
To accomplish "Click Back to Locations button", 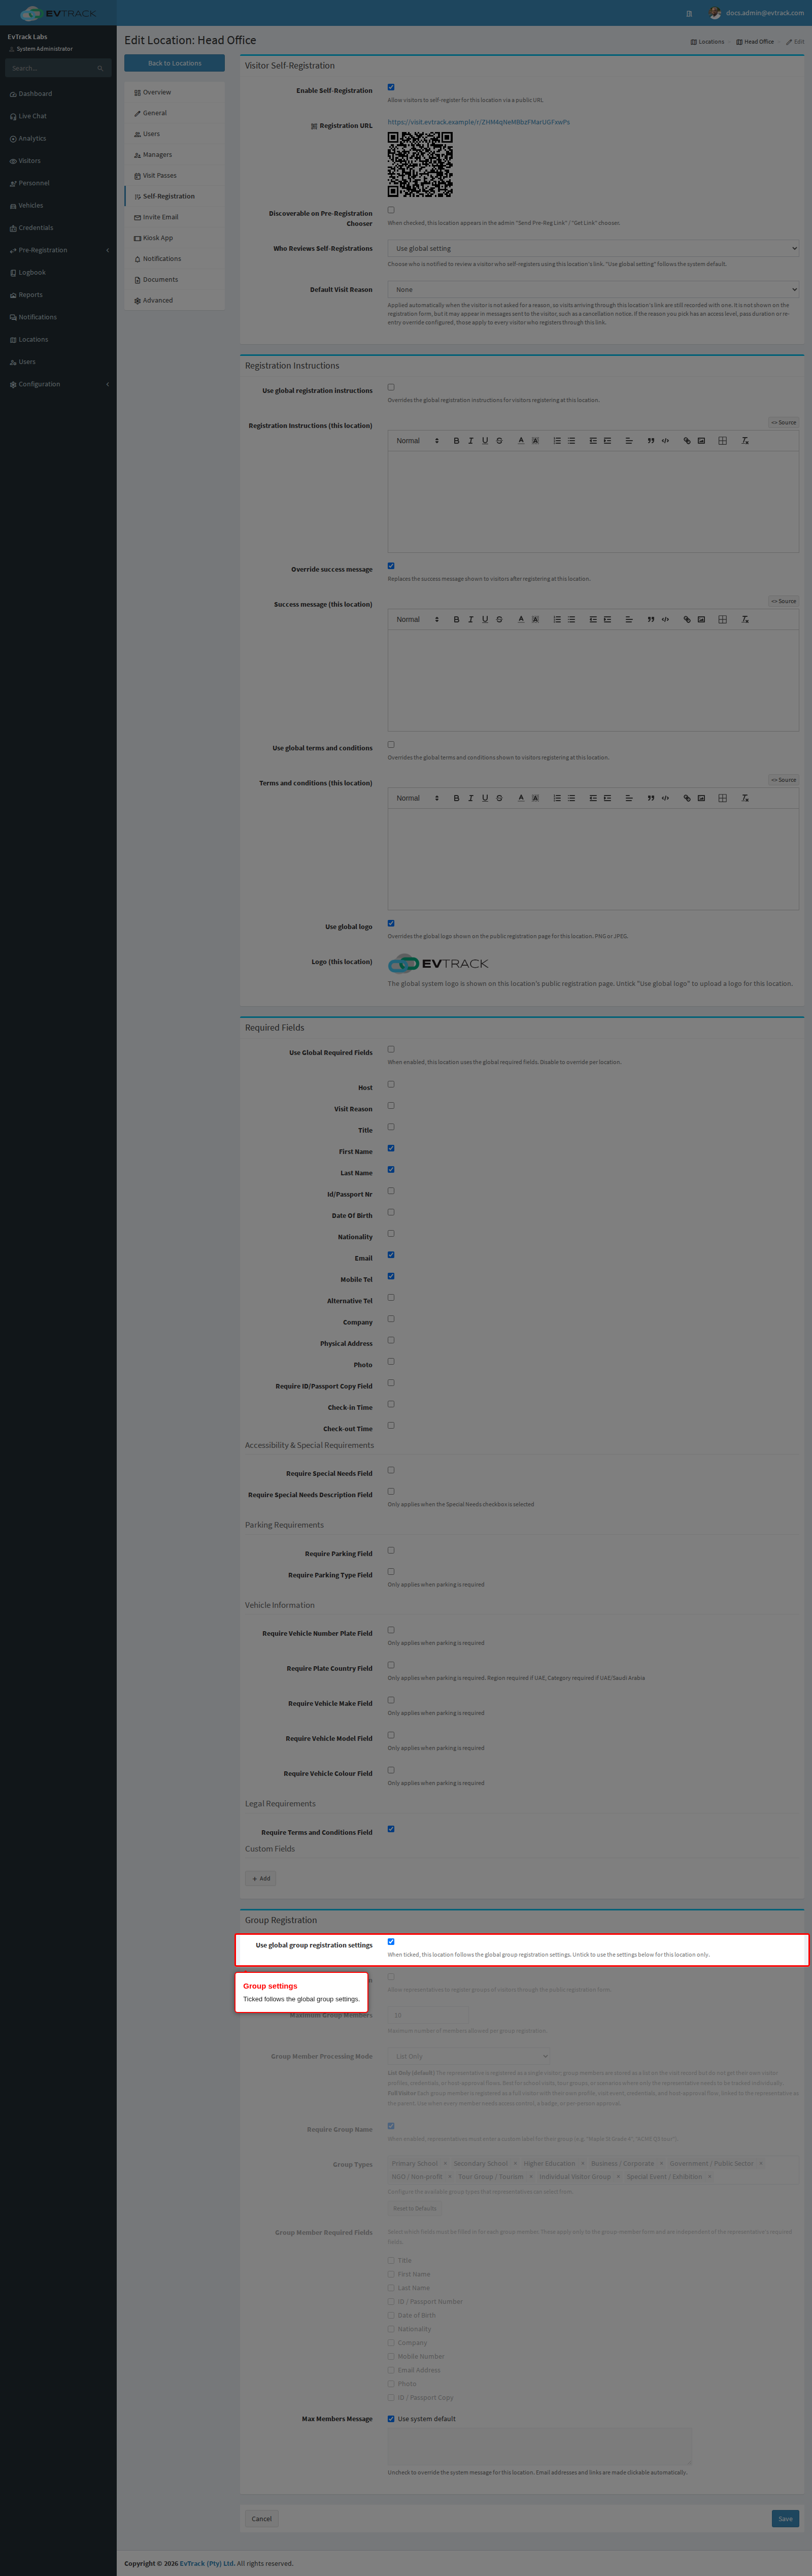I will [x=174, y=63].
